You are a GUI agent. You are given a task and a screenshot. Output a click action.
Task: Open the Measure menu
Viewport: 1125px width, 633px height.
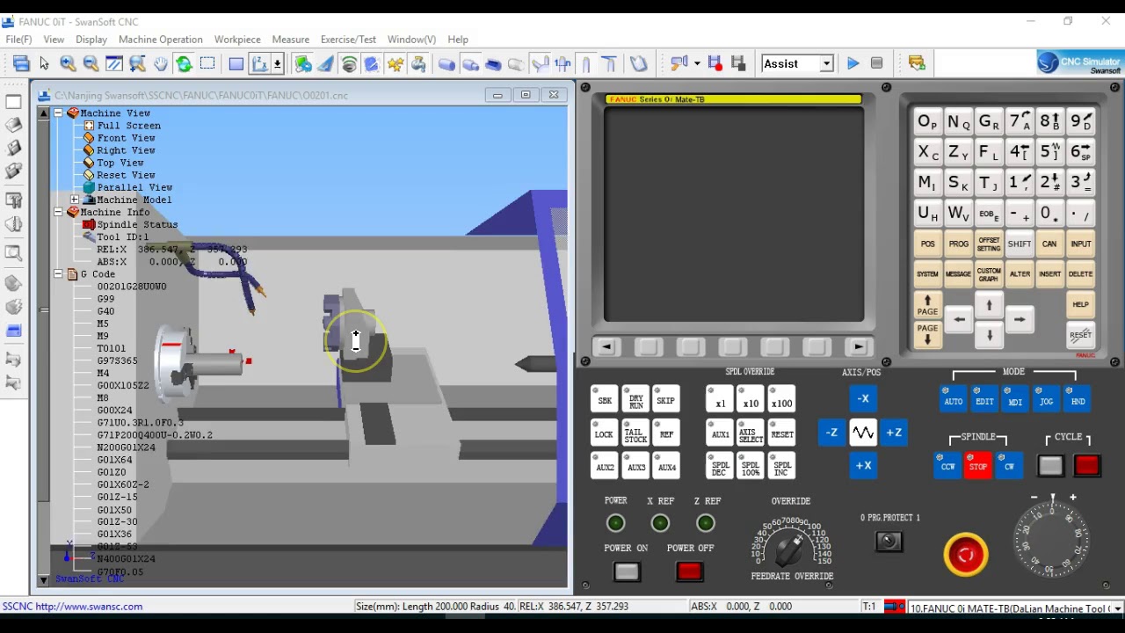click(x=291, y=40)
